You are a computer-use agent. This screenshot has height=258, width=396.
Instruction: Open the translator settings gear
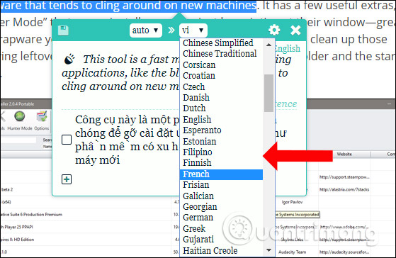click(x=274, y=30)
